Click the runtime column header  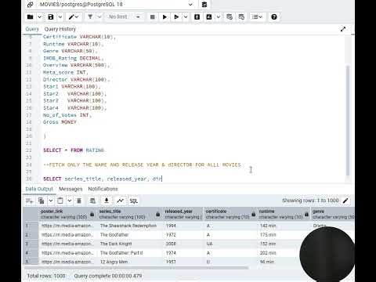(284, 214)
